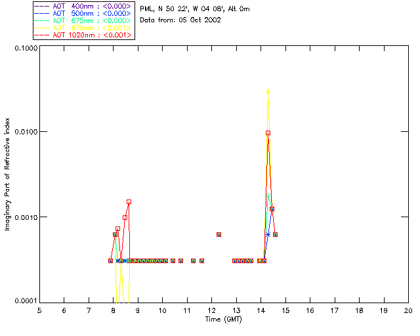Click the x-axis tick label 10
Screen dimensions: 420x336
click(x=162, y=310)
